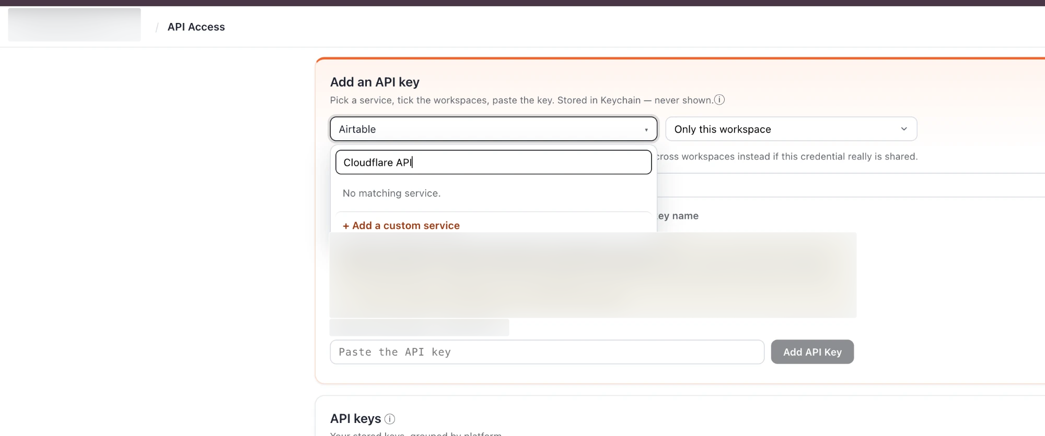Click the 'API Access' breadcrumb title

click(x=196, y=27)
